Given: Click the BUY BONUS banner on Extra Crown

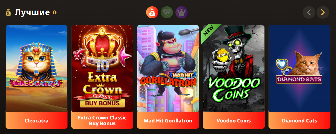Looking at the screenshot, I should click(x=102, y=103).
